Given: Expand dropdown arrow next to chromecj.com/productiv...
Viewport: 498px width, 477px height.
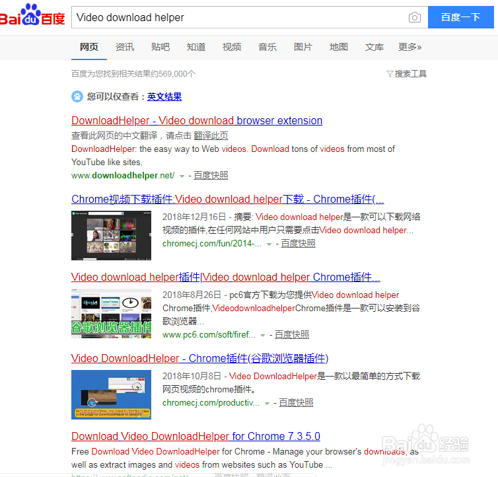Looking at the screenshot, I should tap(267, 403).
